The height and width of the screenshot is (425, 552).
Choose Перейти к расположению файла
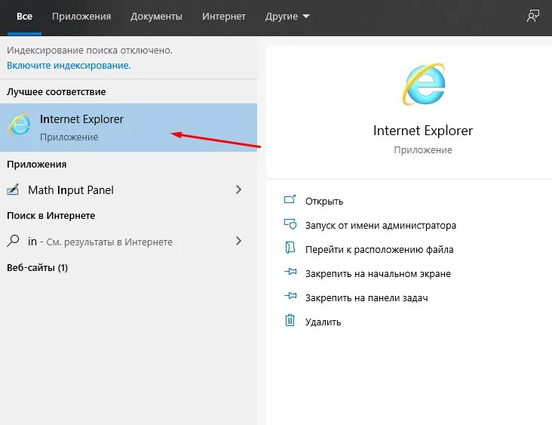[x=379, y=250]
